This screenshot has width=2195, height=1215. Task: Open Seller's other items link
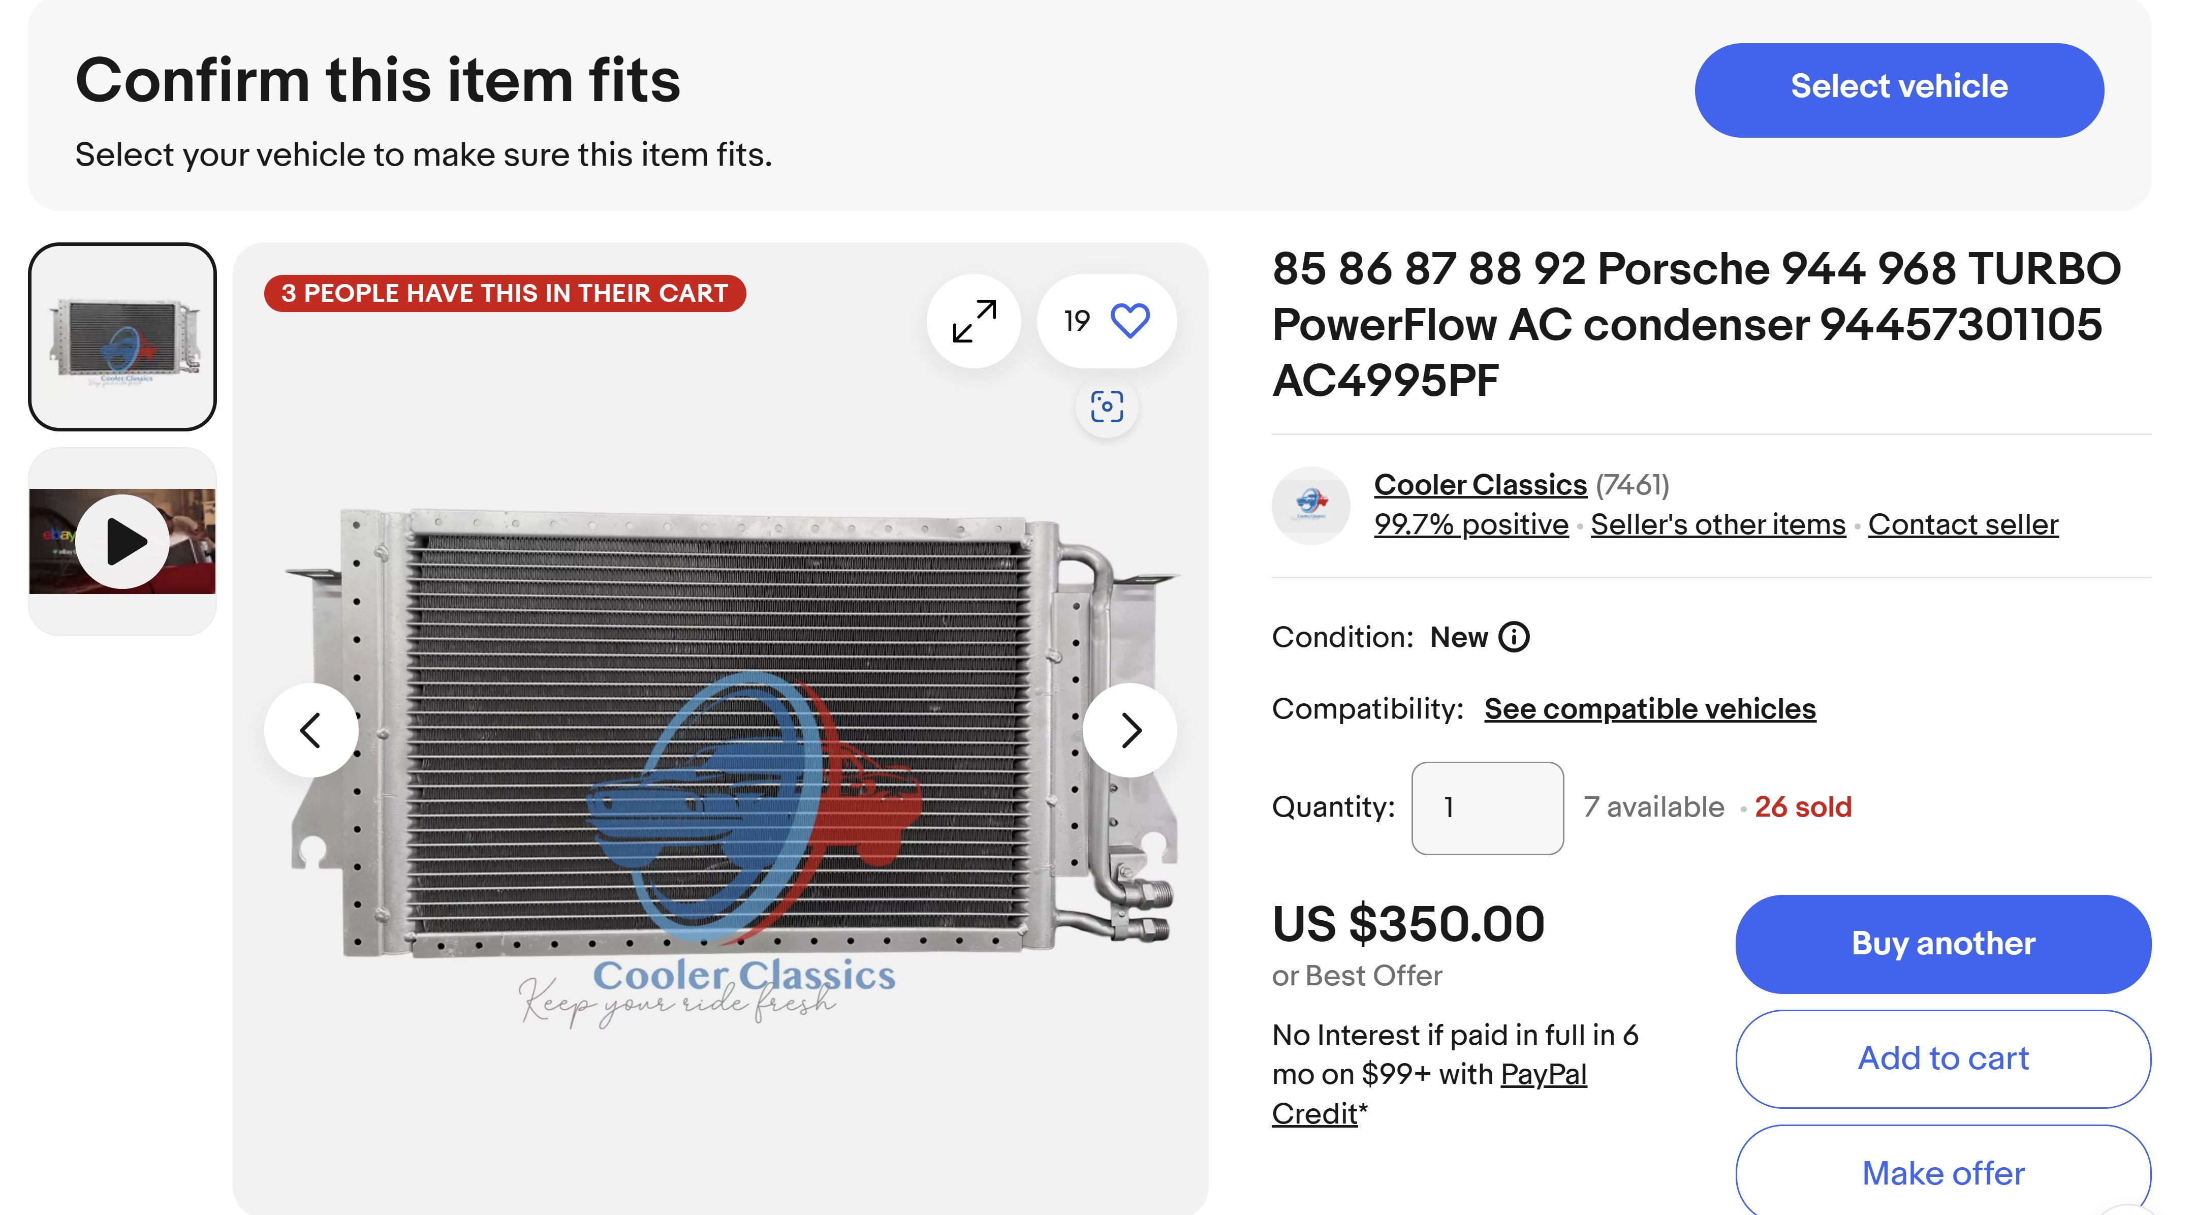tap(1718, 525)
